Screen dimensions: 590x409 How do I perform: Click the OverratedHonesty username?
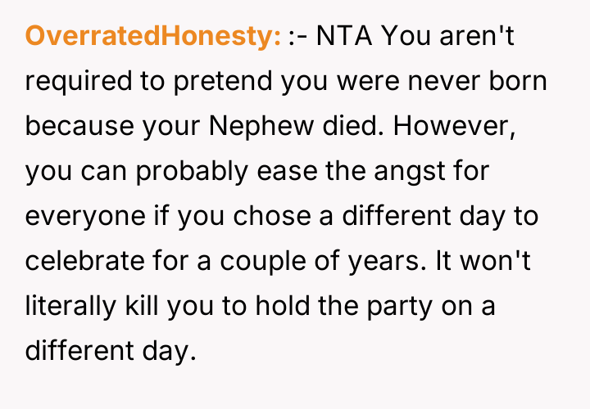click(x=154, y=36)
